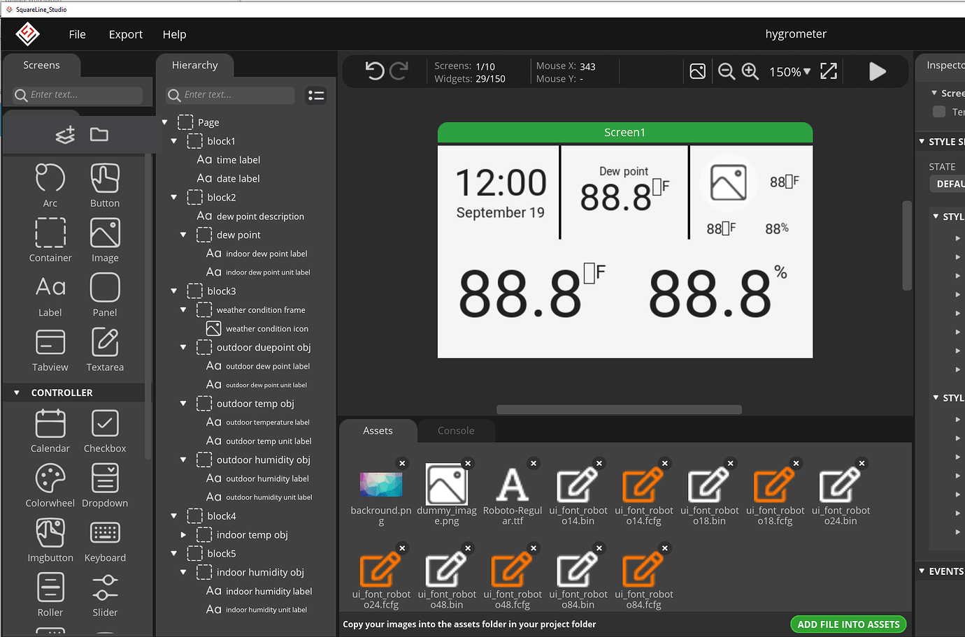Collapse the block3 tree node
The height and width of the screenshot is (637, 965).
[173, 291]
